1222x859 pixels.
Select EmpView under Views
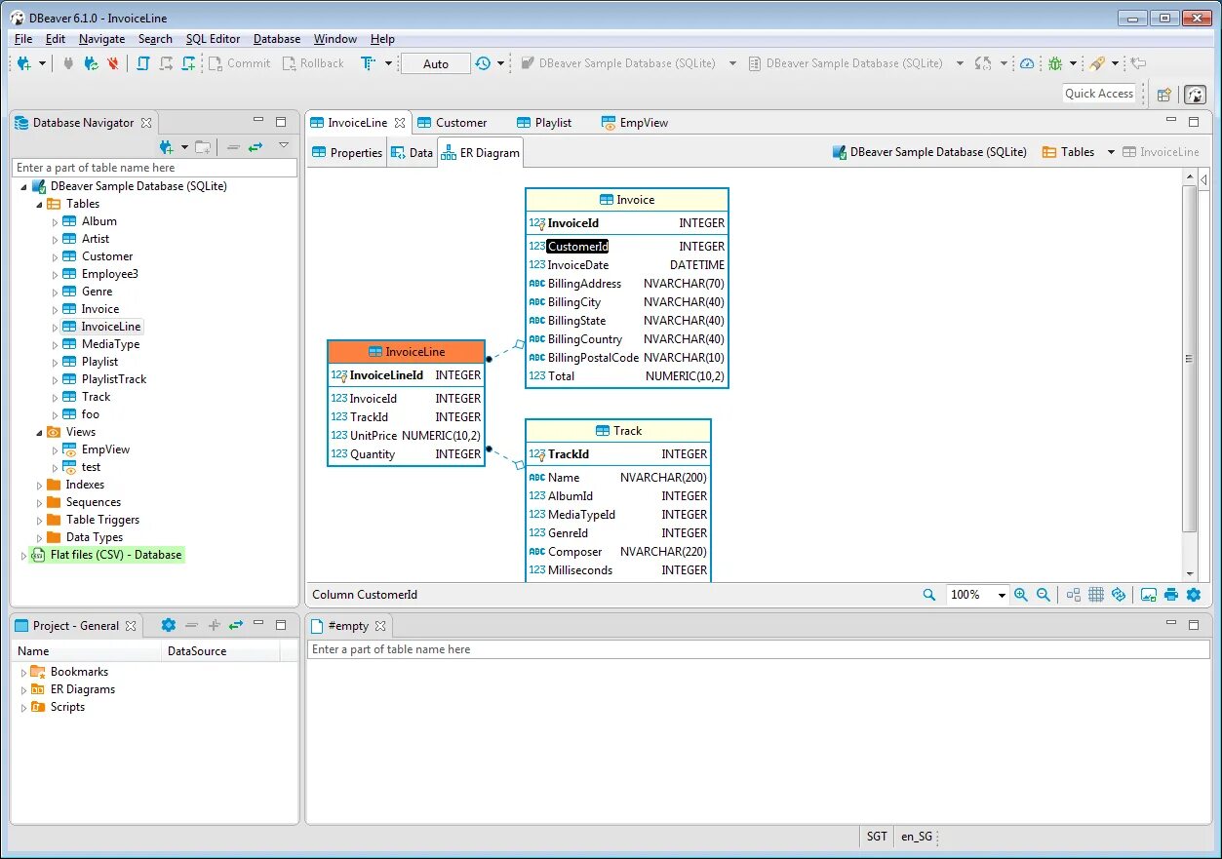105,449
